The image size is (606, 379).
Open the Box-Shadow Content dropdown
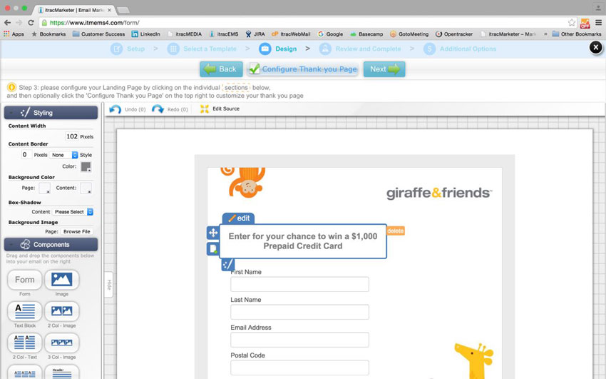[x=73, y=212]
